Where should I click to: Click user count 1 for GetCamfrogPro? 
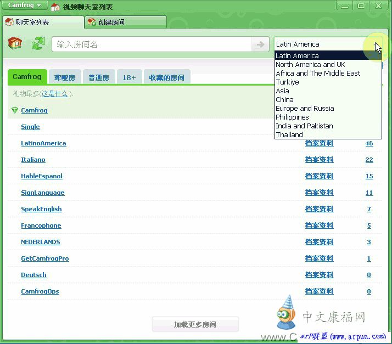pyautogui.click(x=369, y=258)
